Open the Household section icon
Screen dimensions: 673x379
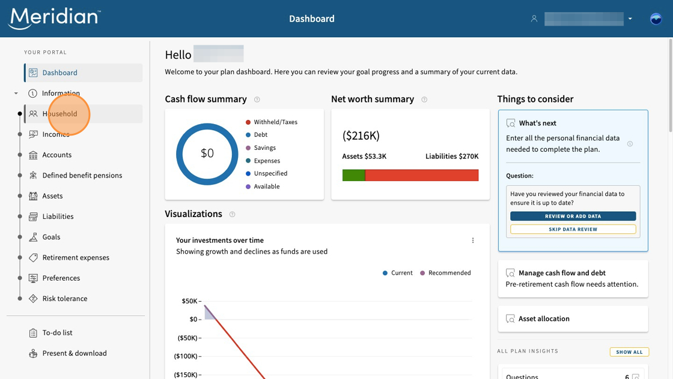point(33,114)
